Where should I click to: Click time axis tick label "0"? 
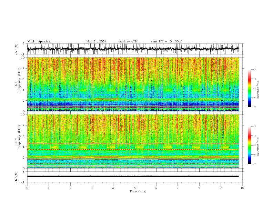coord(27,188)
